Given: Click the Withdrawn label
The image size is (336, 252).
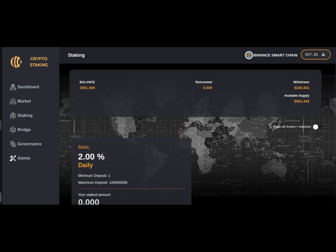Looking at the screenshot, I should point(301,82).
